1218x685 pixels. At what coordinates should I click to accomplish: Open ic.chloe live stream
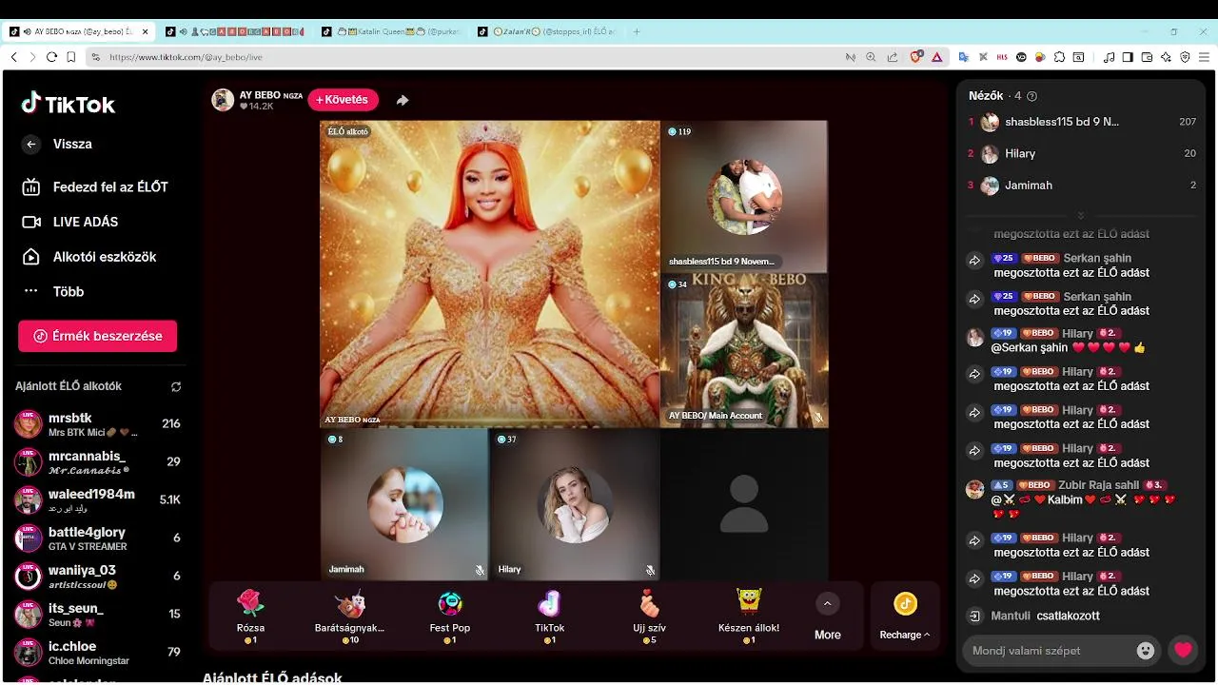98,653
